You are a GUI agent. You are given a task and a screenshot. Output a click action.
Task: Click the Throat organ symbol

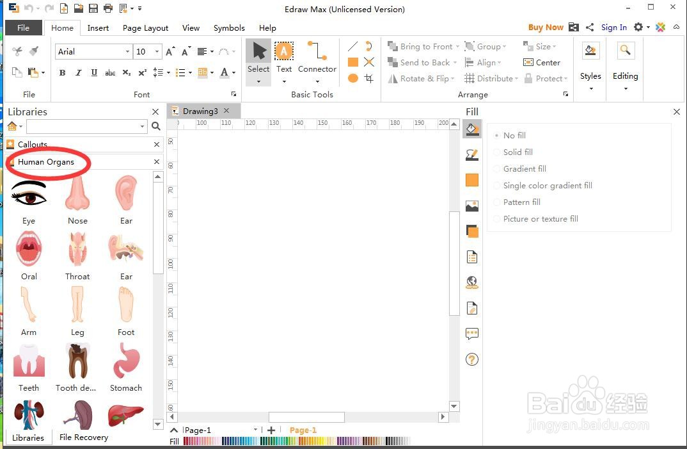click(77, 249)
